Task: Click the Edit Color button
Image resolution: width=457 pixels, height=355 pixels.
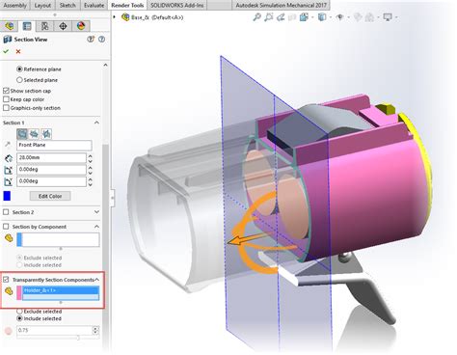Action: coord(50,196)
